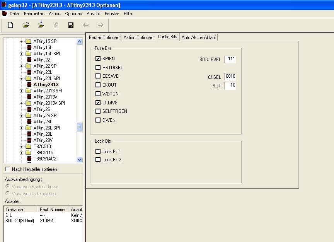The width and height of the screenshot is (334, 242).
Task: Select the Config Bits tab
Action: (x=167, y=37)
